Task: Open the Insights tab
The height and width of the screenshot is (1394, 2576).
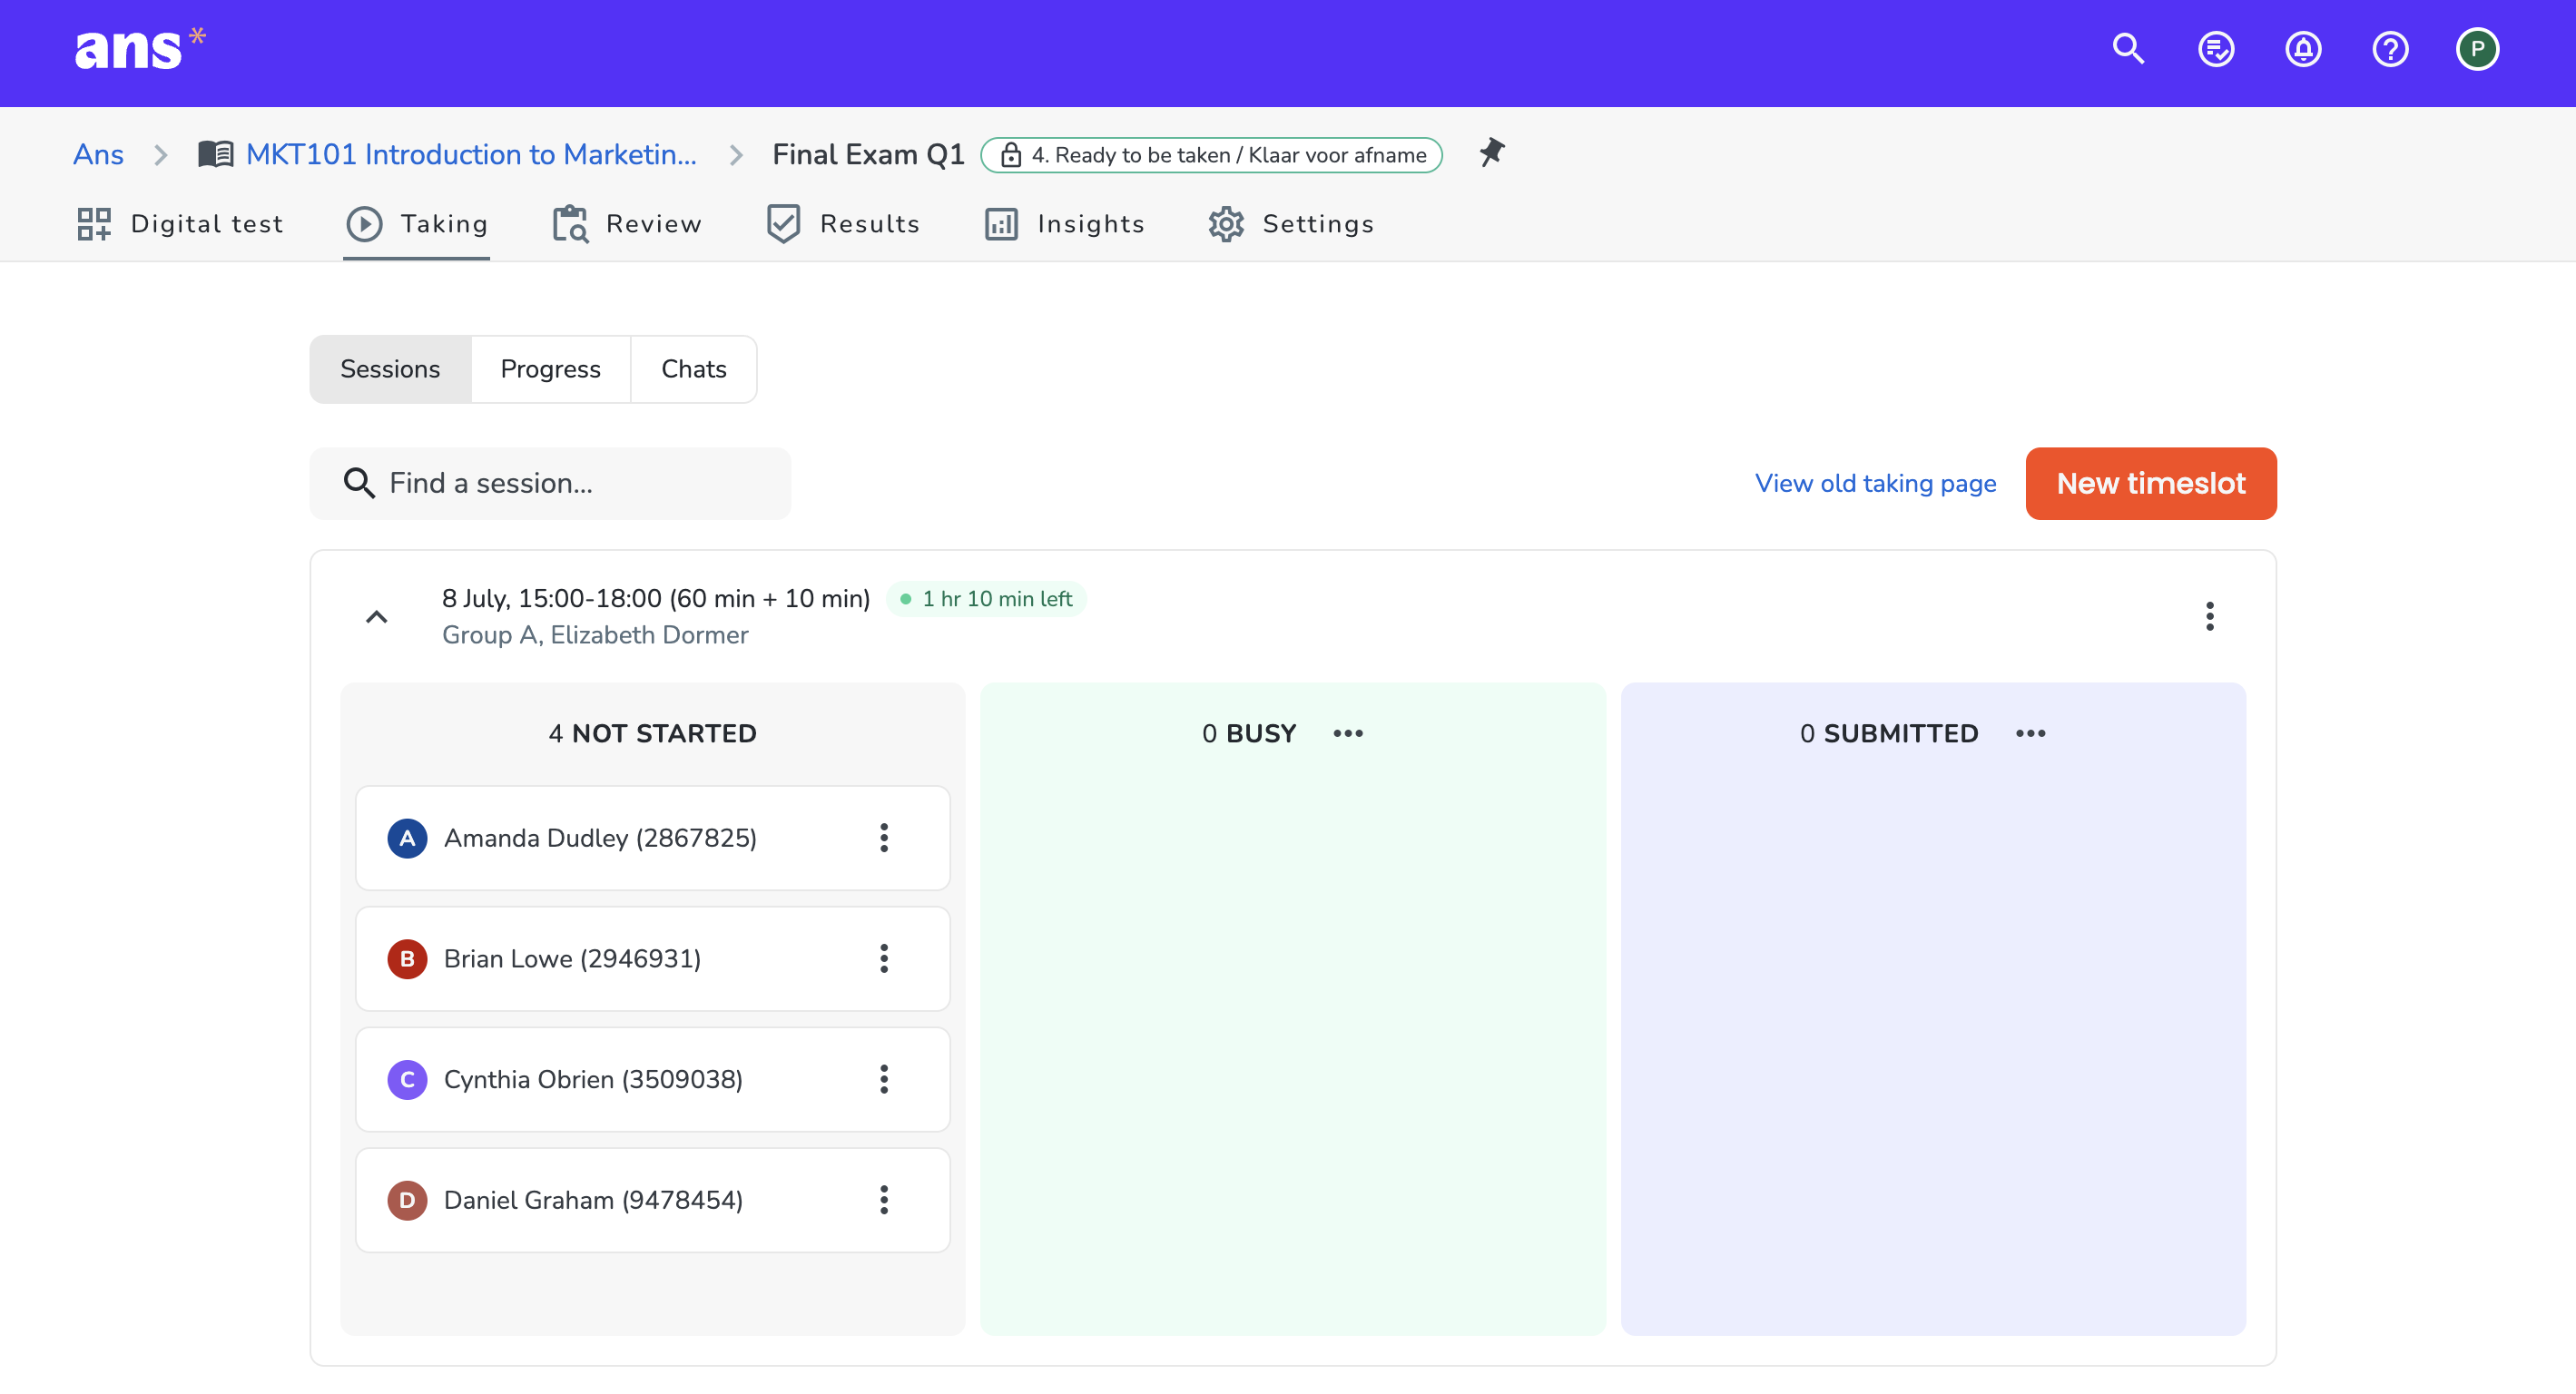Action: [1064, 224]
